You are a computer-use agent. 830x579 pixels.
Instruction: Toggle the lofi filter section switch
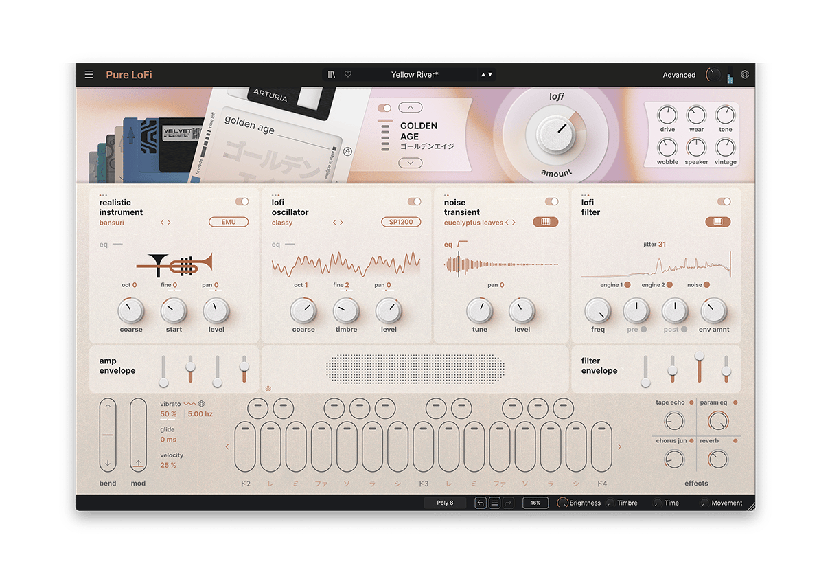[x=724, y=201]
